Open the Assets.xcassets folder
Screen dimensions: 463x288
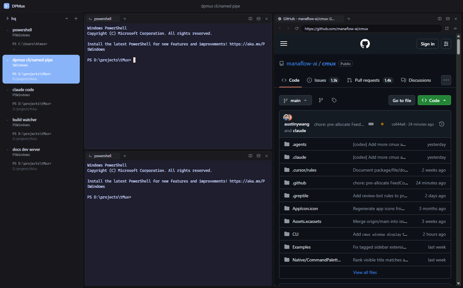[307, 221]
